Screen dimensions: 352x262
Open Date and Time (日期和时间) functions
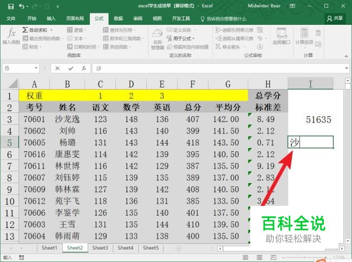click(83, 47)
